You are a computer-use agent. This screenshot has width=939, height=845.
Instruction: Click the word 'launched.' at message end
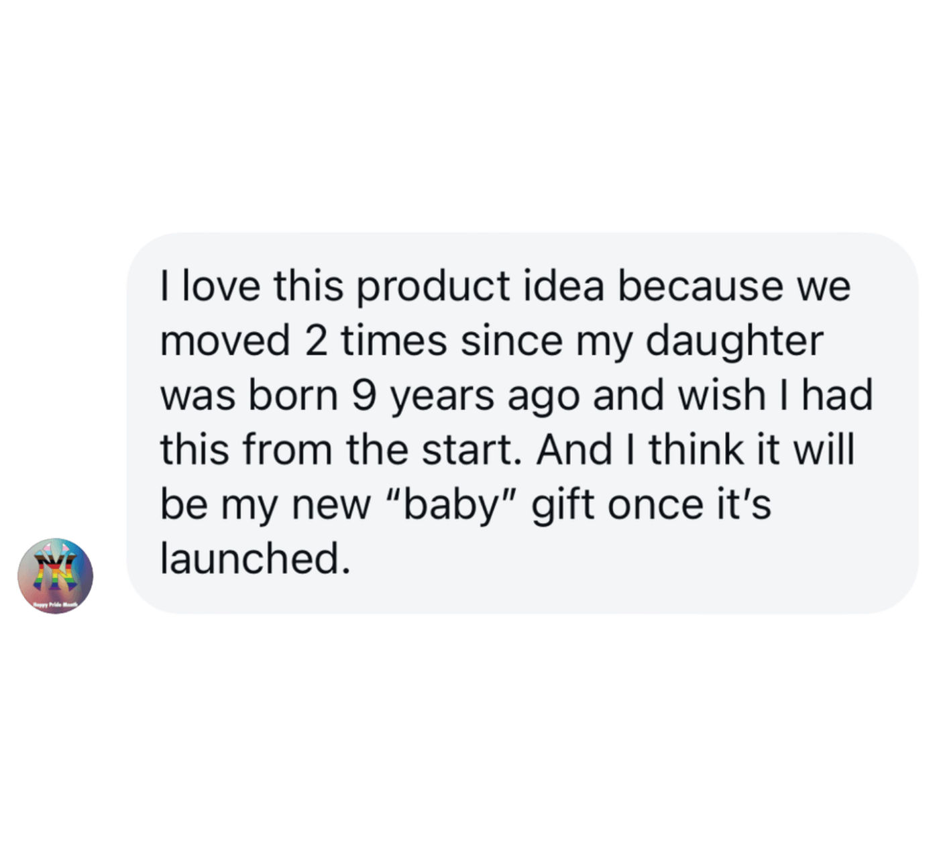[255, 558]
